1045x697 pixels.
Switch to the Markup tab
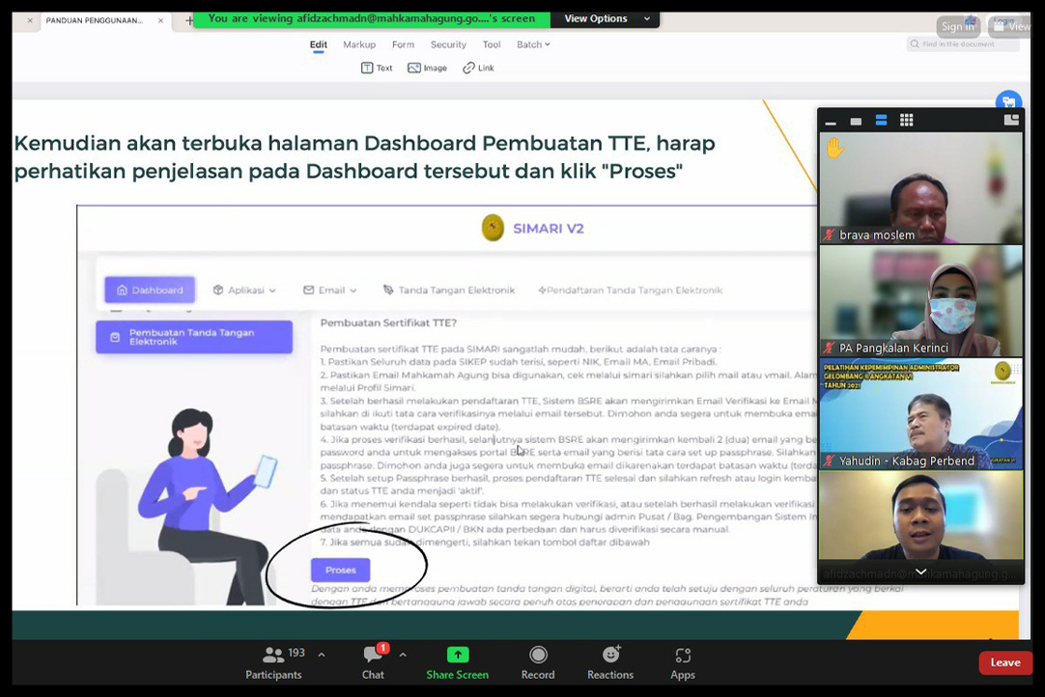358,44
